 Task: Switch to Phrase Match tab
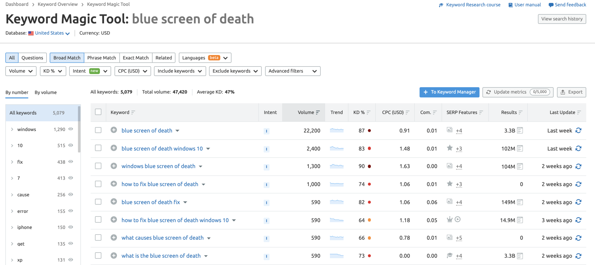point(102,58)
